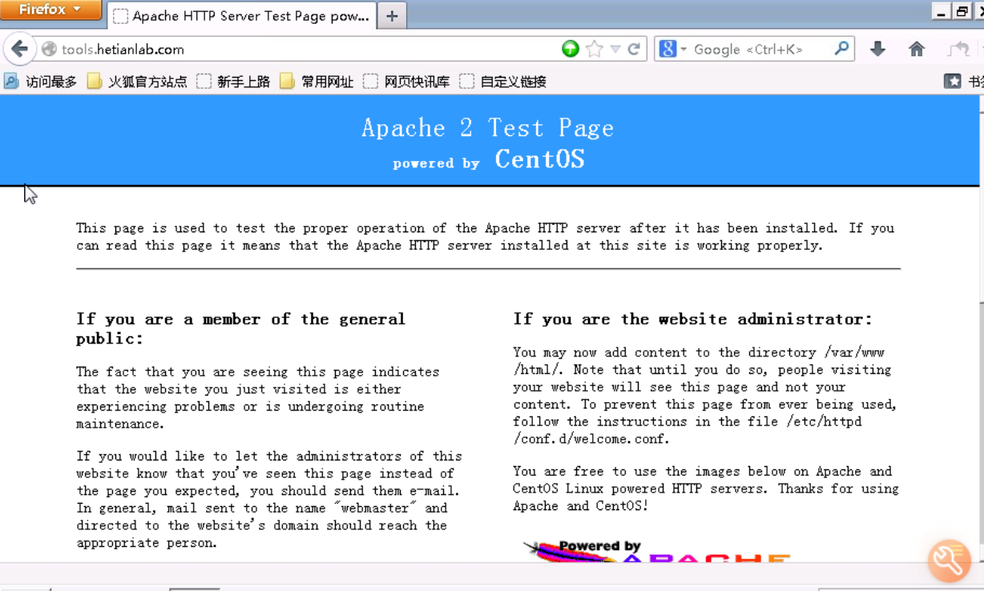
Task: Click the URL bar showing tools.hetianlab.com
Action: (x=304, y=49)
